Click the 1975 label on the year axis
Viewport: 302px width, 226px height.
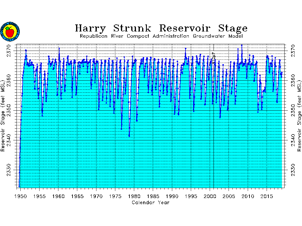pos(115,196)
